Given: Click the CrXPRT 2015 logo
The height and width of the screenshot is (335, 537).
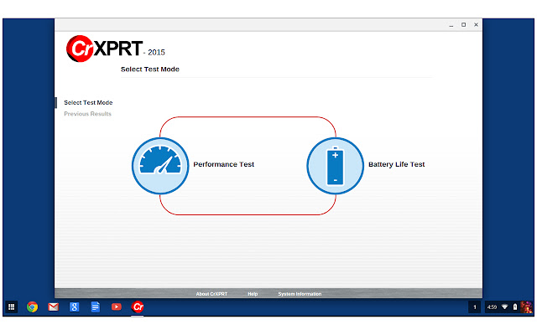Looking at the screenshot, I should tap(116, 49).
